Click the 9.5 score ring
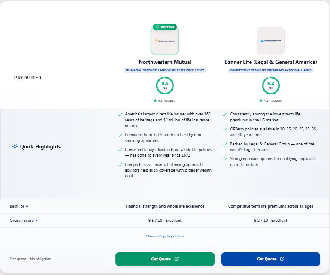 [165, 85]
